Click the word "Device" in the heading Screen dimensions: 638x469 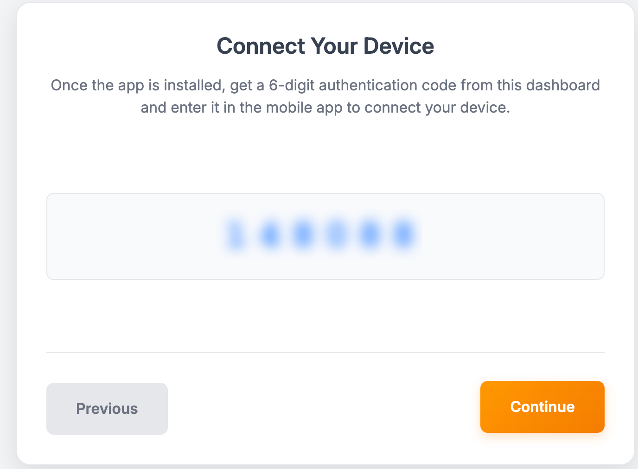(398, 46)
